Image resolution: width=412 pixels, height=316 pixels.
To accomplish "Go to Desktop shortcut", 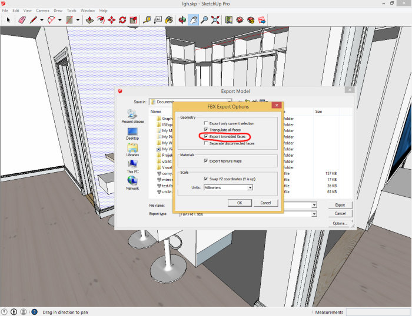I will click(x=132, y=134).
